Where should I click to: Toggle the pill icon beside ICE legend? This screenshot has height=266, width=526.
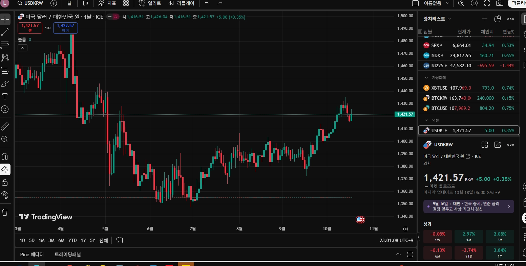tap(113, 17)
